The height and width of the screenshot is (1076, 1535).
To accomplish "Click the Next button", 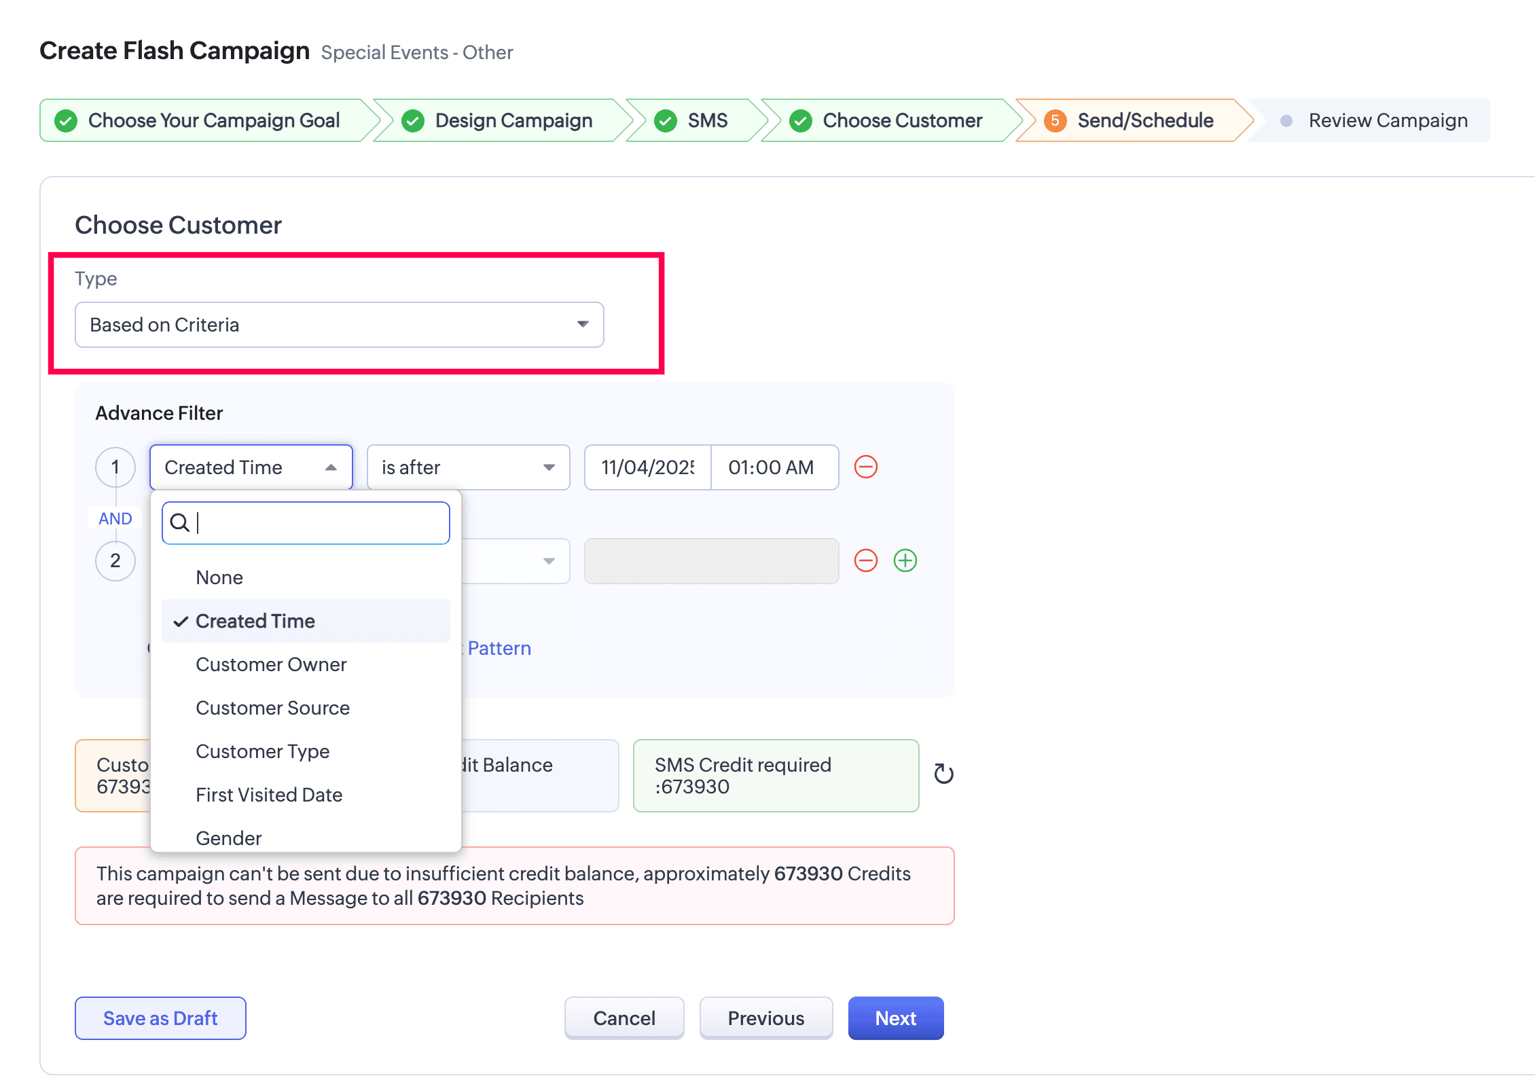I will 896,1018.
